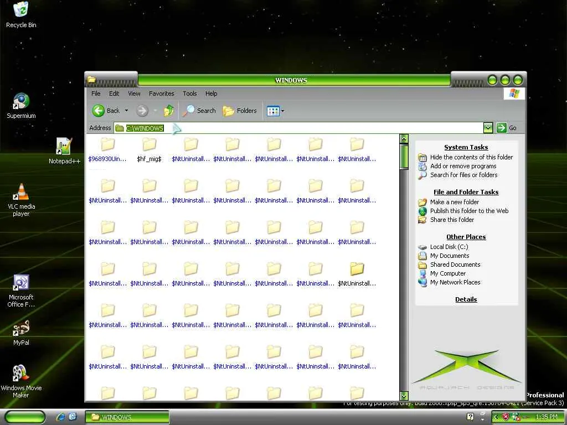Click the 1:35 PM clock

tap(547, 417)
